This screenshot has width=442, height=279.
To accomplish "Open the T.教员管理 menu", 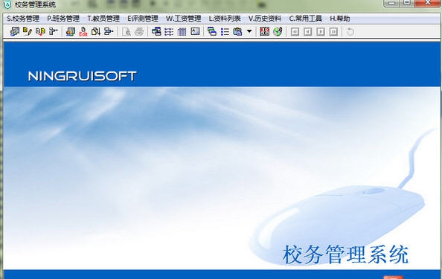I will pos(103,19).
